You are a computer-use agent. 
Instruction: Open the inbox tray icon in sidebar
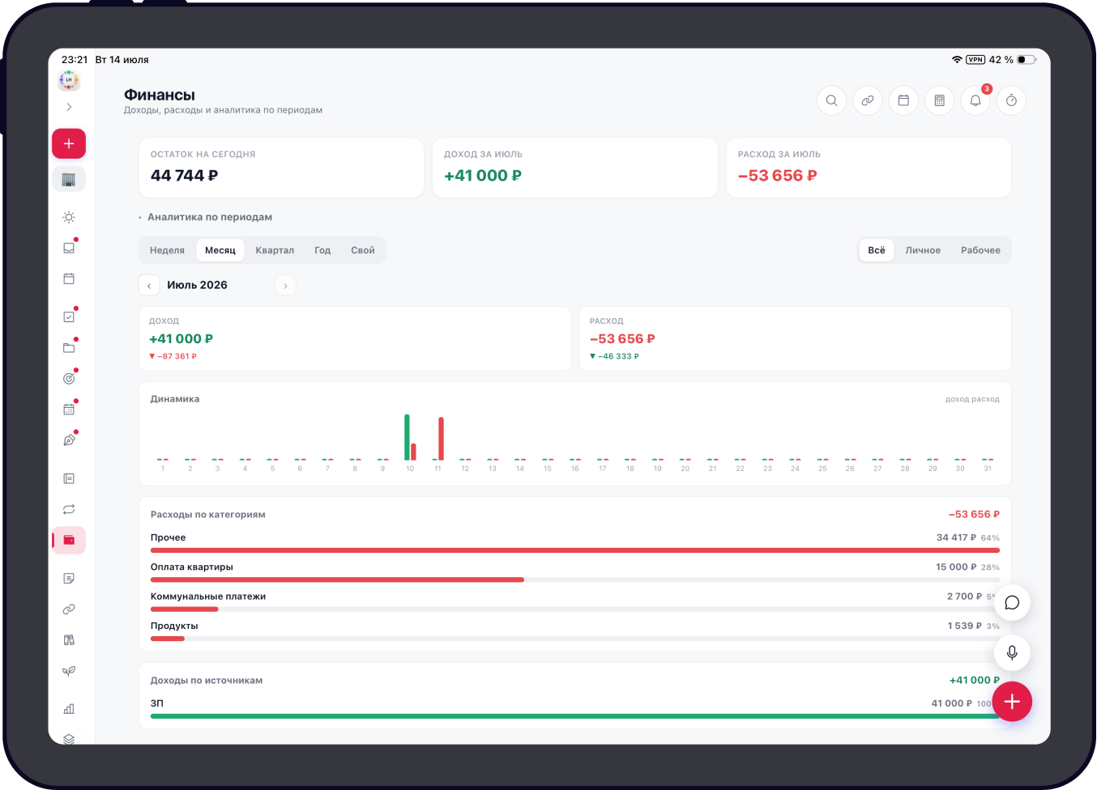pyautogui.click(x=69, y=248)
